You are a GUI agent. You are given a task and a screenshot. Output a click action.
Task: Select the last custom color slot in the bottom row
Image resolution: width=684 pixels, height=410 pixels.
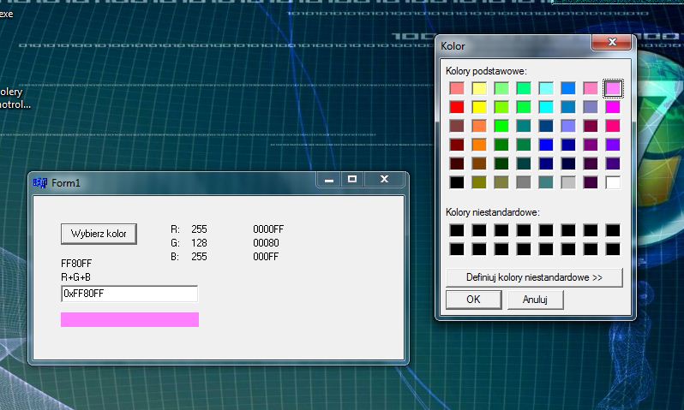(613, 249)
